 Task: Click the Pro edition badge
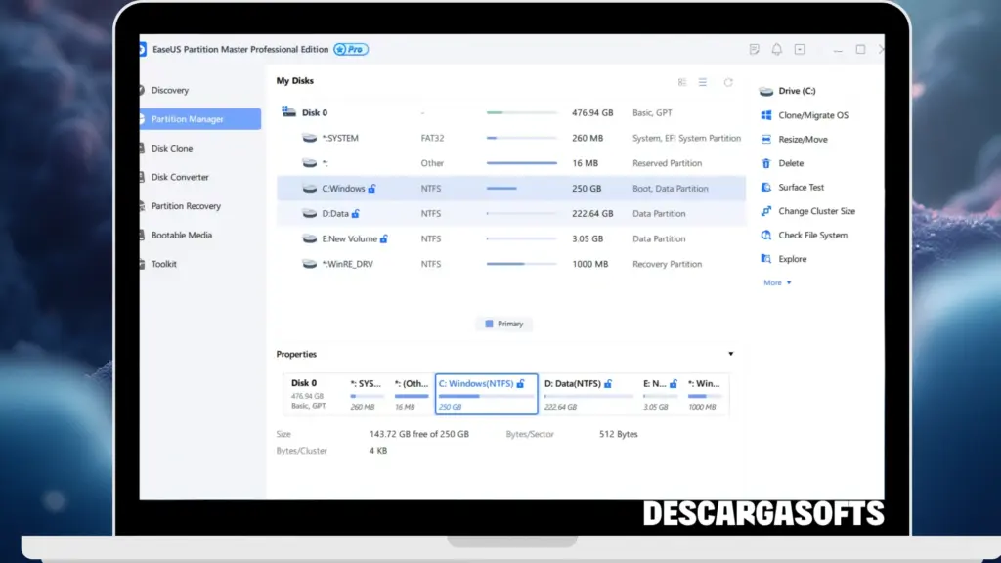point(351,49)
